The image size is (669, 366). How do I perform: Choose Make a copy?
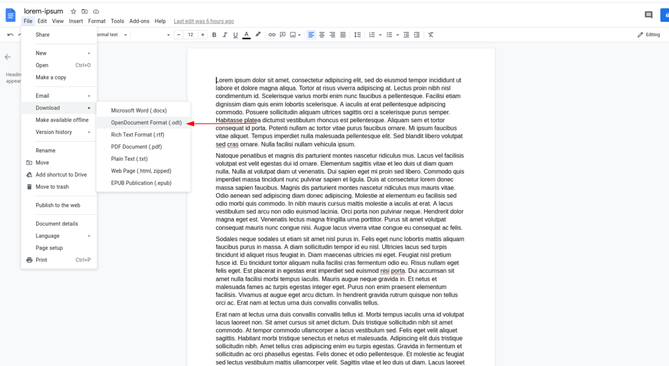point(59,78)
